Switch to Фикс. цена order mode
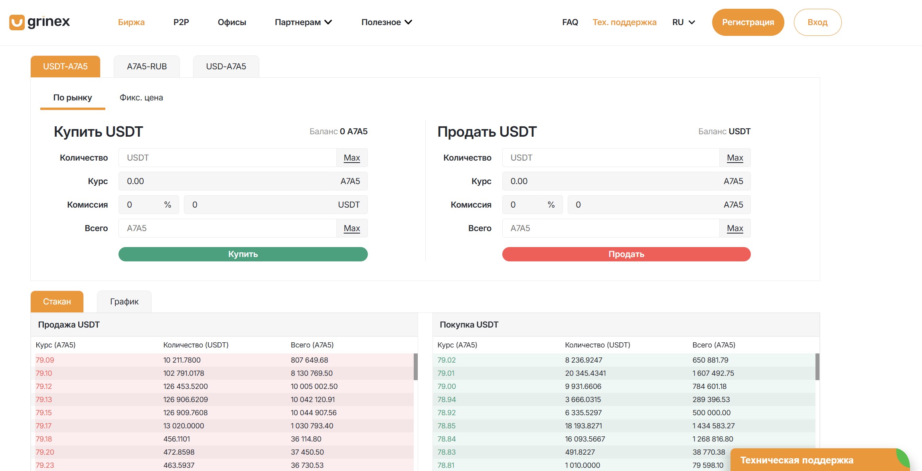The image size is (922, 471). [141, 98]
